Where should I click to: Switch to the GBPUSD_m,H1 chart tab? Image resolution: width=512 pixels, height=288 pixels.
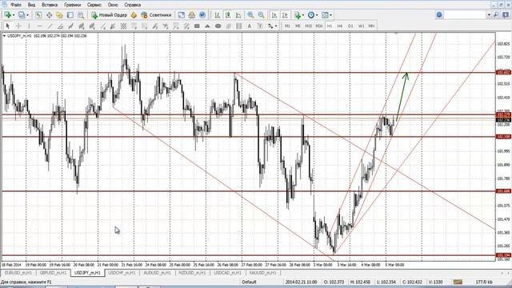coord(53,273)
